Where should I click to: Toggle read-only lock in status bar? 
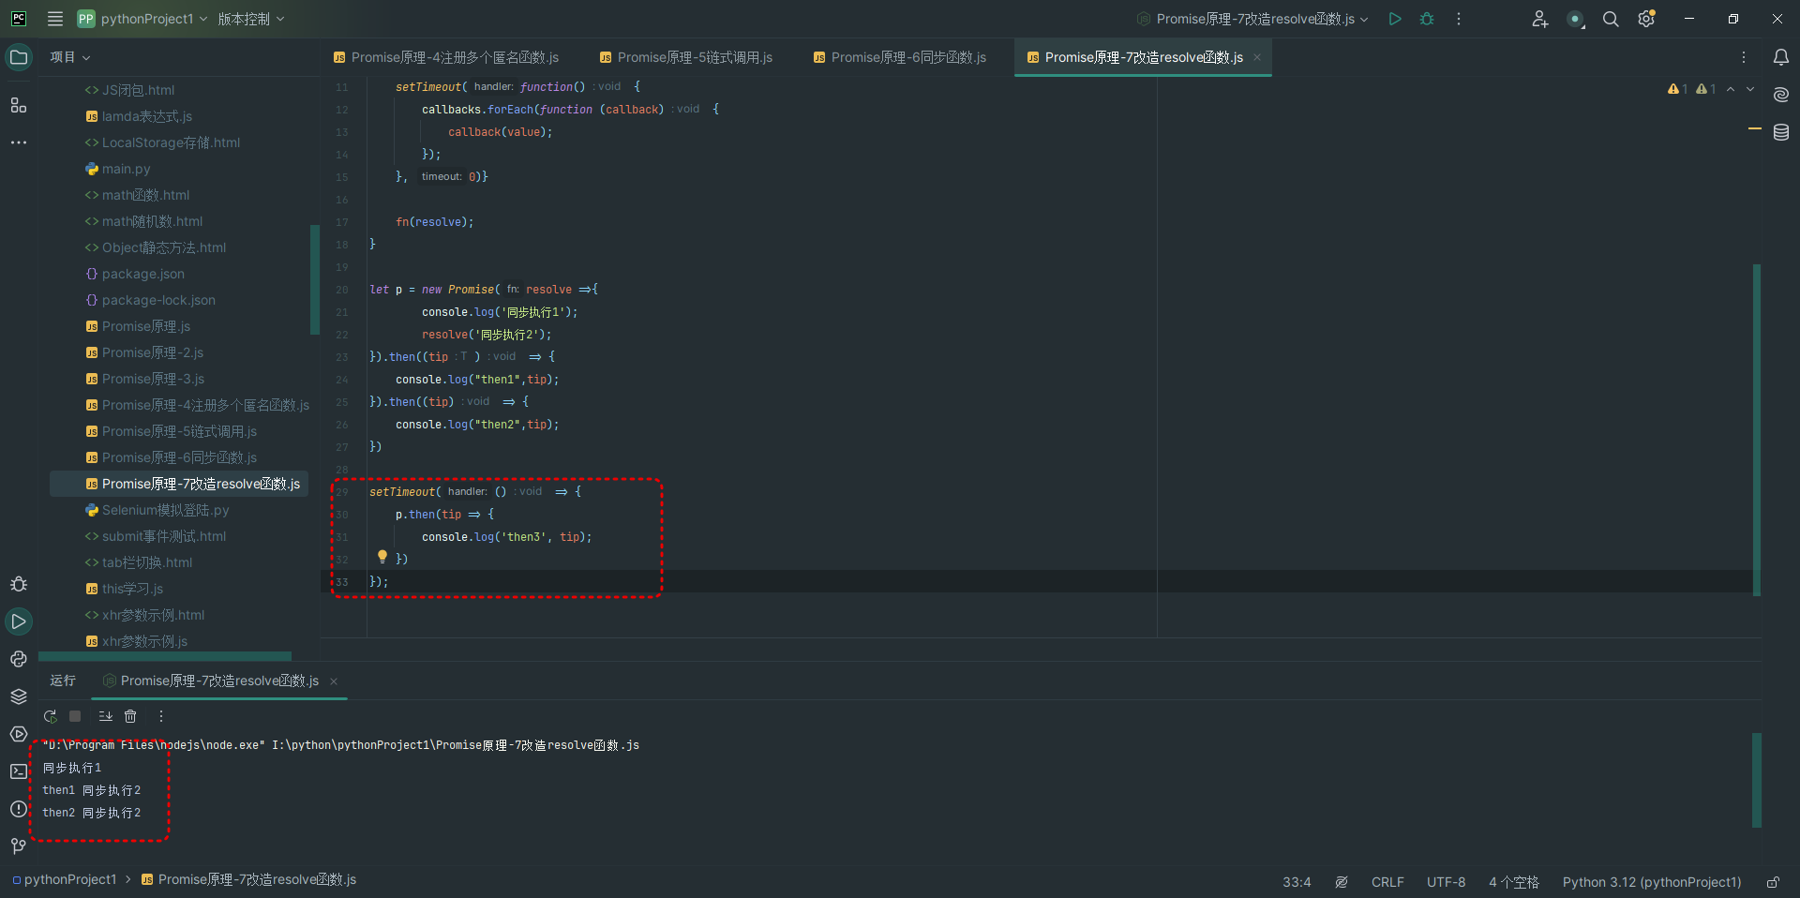point(1773,882)
